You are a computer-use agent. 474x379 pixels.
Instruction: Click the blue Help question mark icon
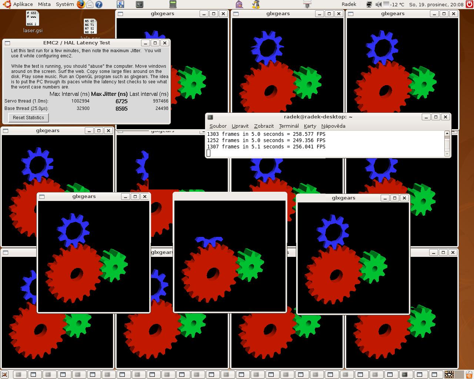click(99, 4)
